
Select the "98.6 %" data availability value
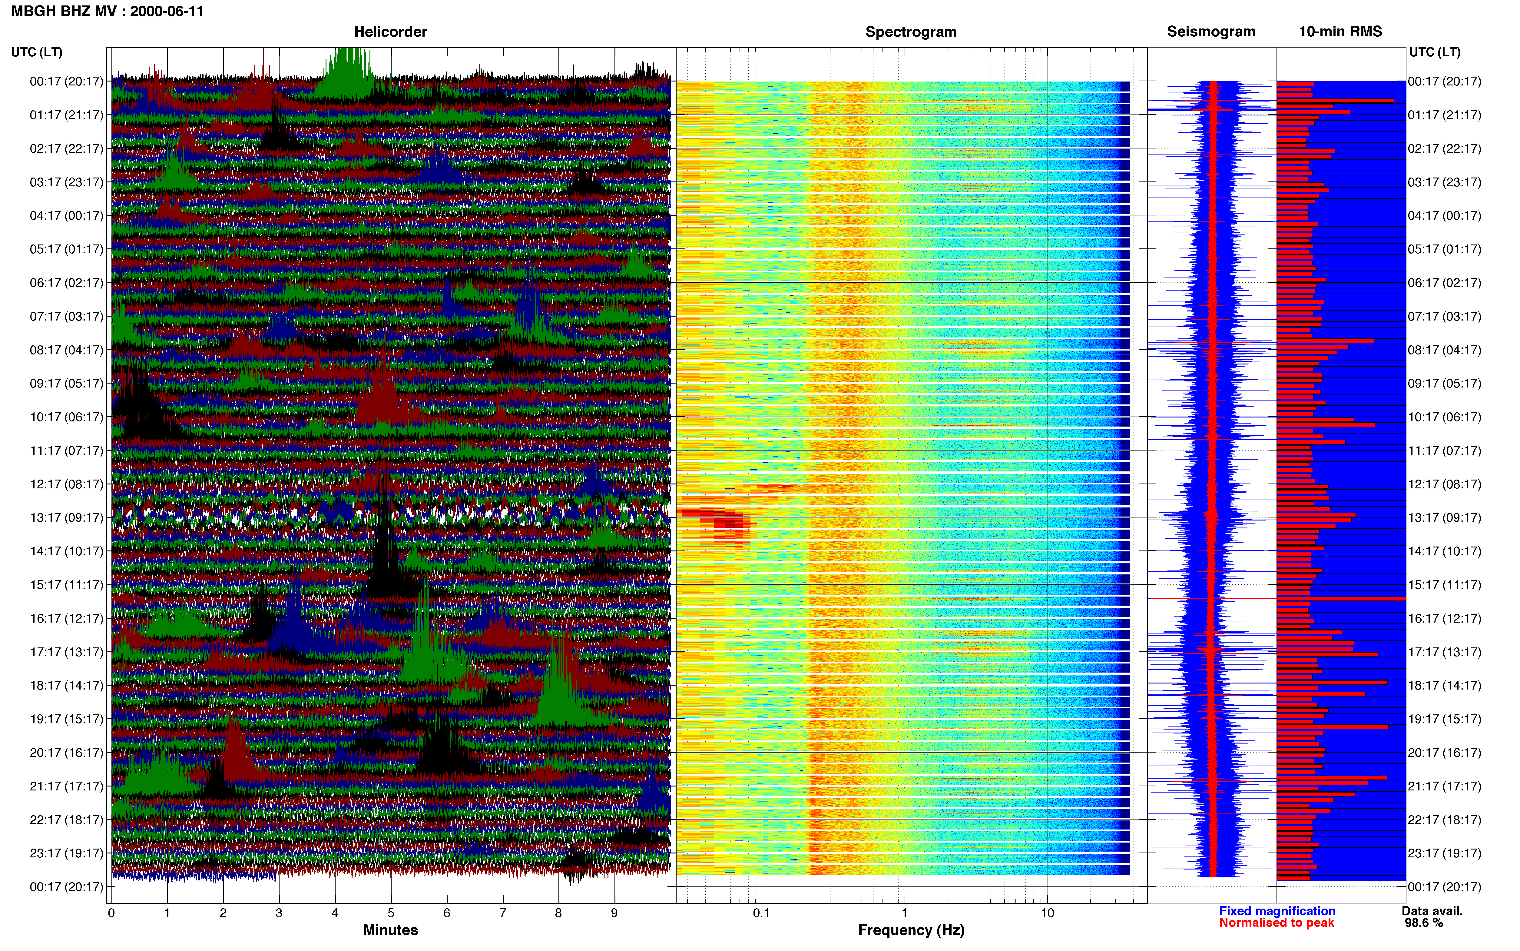point(1424,923)
